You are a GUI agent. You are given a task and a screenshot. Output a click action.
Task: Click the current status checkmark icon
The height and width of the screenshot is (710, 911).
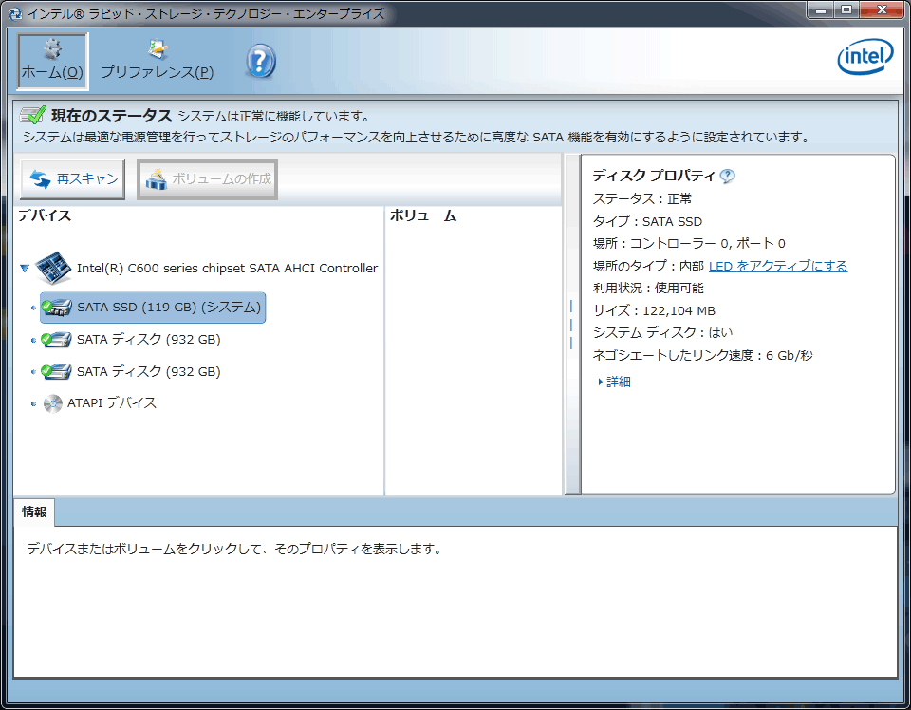point(32,115)
